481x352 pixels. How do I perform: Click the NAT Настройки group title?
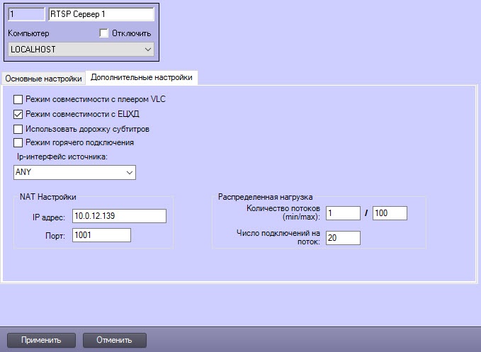48,197
